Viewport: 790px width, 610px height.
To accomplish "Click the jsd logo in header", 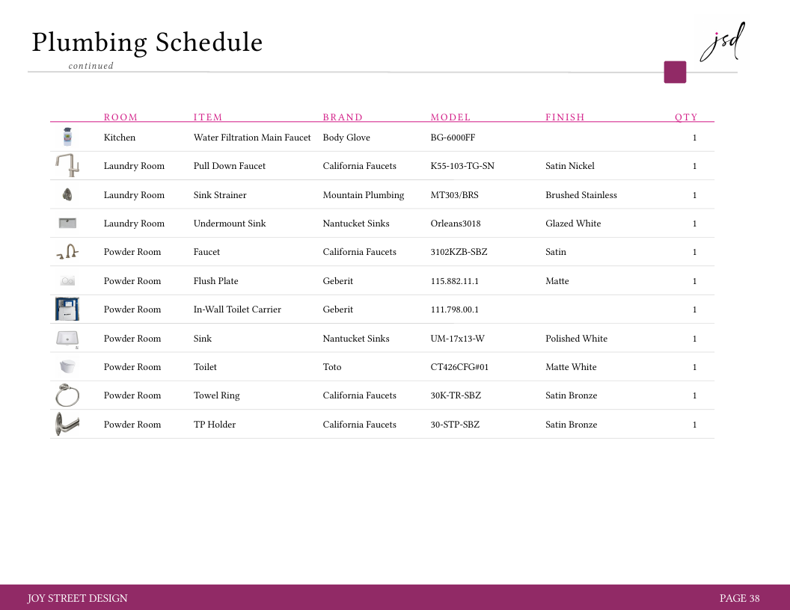I will 723,42.
